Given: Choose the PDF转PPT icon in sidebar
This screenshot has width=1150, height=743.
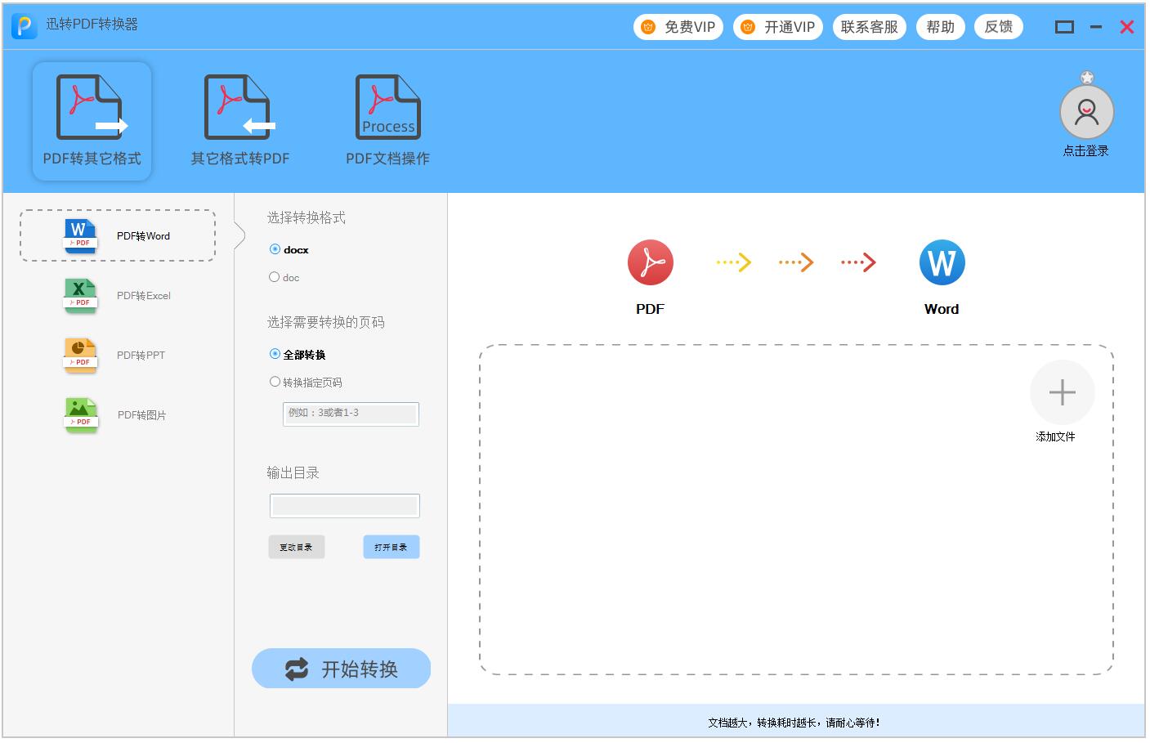Looking at the screenshot, I should (x=80, y=356).
